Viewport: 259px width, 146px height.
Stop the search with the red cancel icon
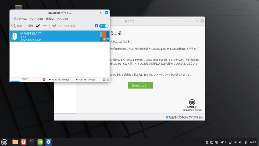point(44,80)
